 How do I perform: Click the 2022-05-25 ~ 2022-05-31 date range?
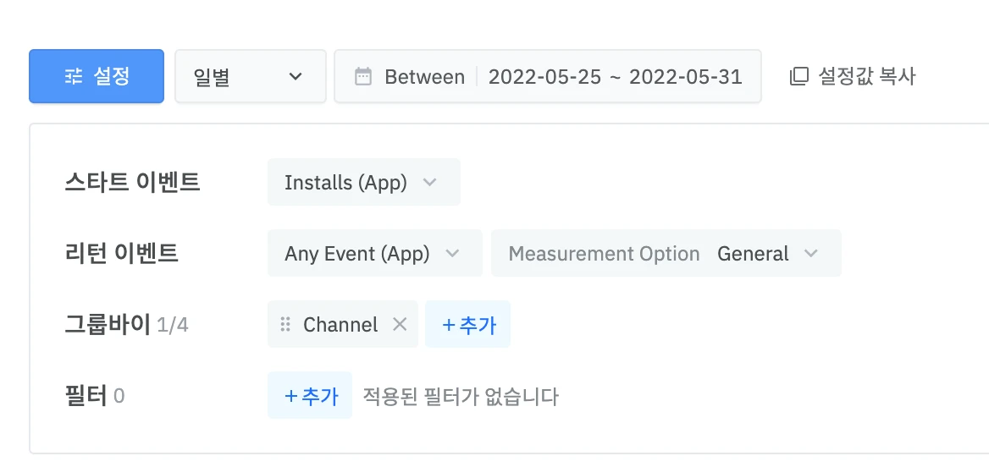(x=615, y=77)
